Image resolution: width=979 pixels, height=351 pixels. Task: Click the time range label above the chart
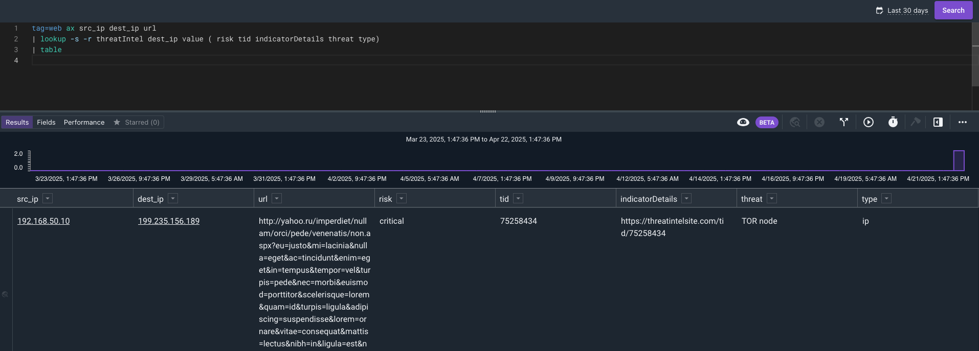coord(484,139)
